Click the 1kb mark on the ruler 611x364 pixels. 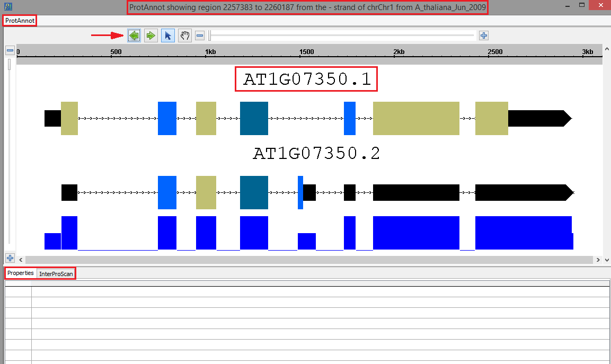coord(210,52)
